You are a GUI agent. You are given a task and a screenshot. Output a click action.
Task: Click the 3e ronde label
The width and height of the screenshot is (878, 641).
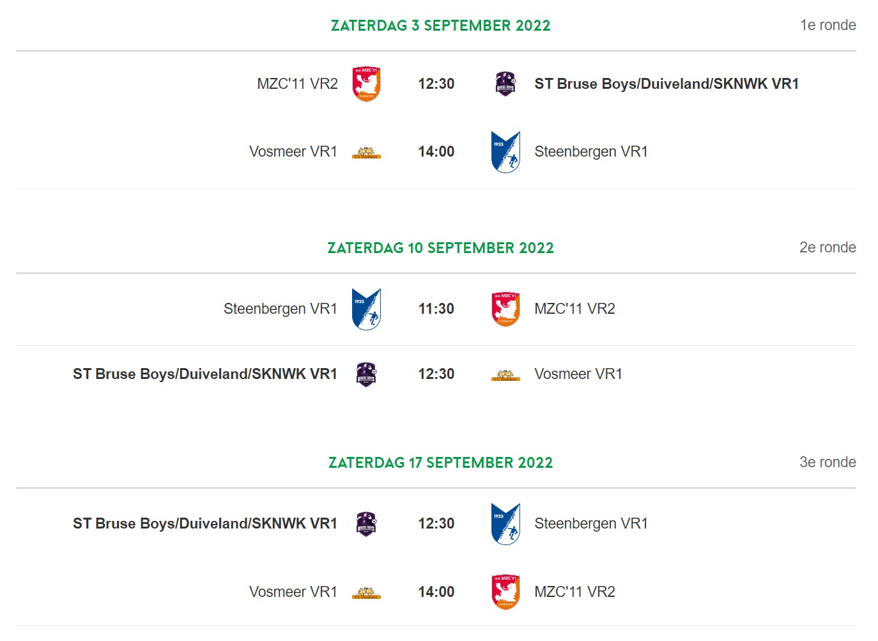click(828, 462)
